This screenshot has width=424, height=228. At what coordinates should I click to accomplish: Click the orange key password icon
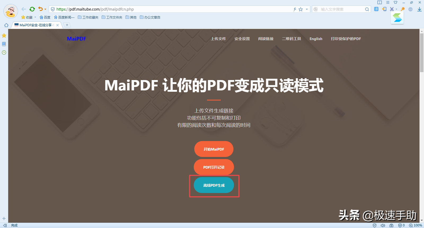(x=403, y=9)
